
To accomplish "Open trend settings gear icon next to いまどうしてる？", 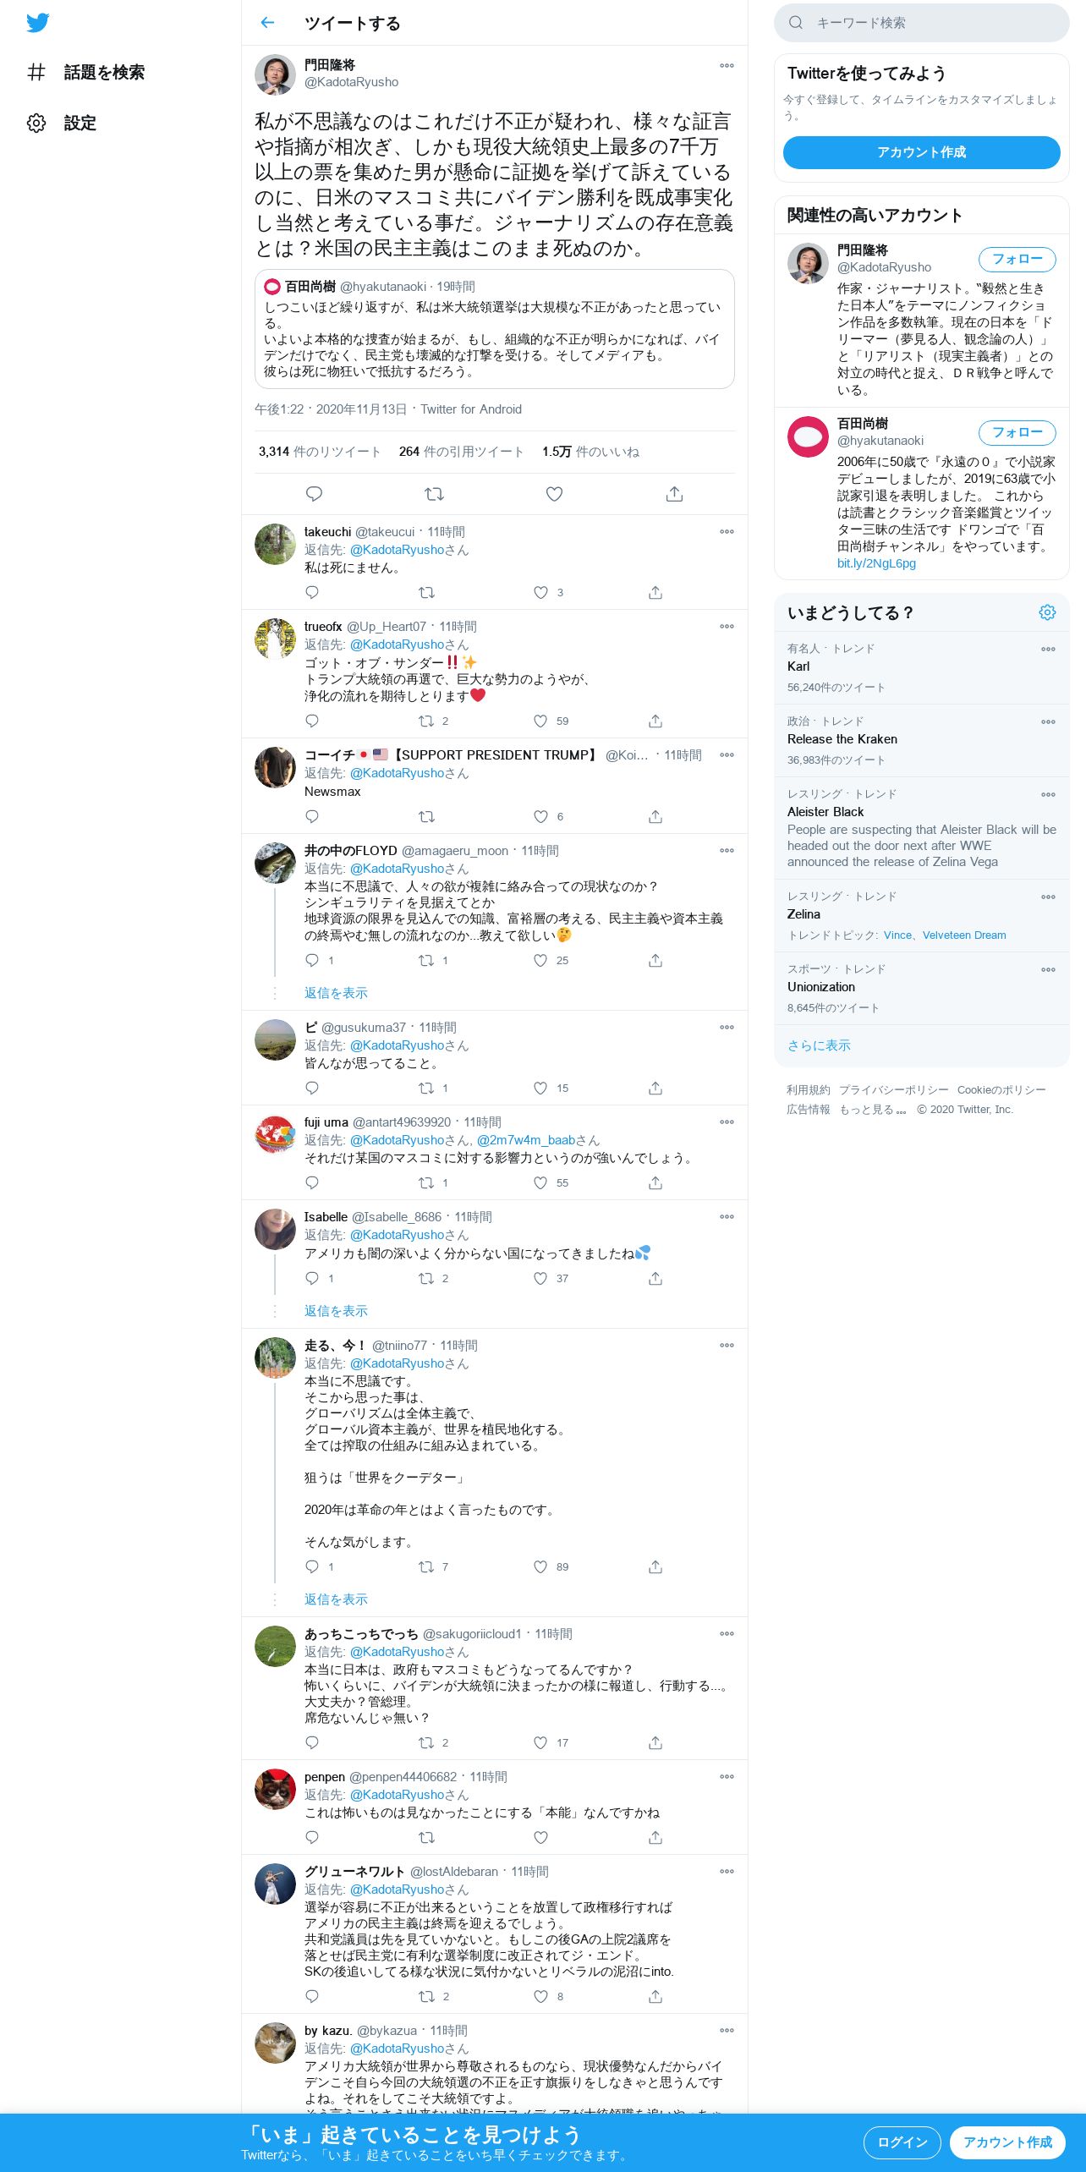I will 1047,612.
